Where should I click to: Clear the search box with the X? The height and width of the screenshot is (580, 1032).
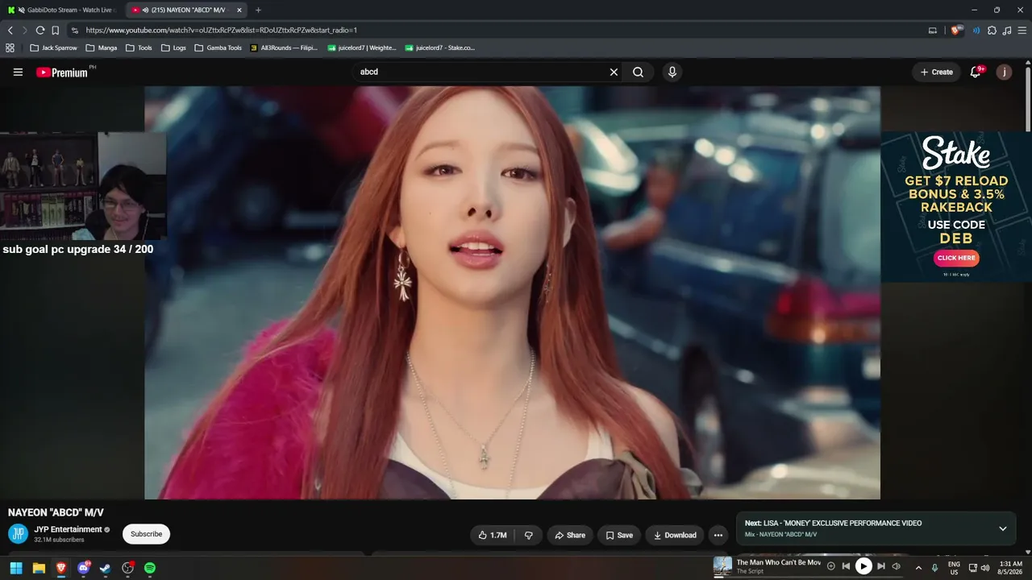614,72
